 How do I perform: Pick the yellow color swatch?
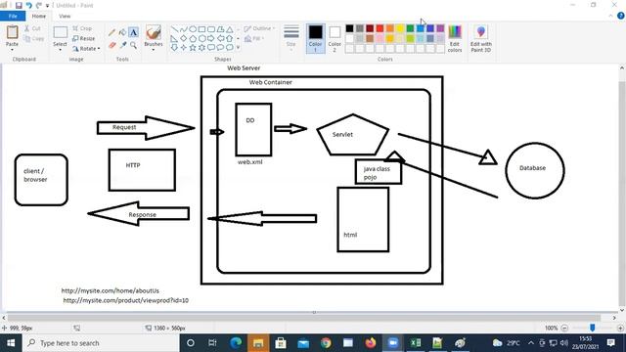click(400, 28)
